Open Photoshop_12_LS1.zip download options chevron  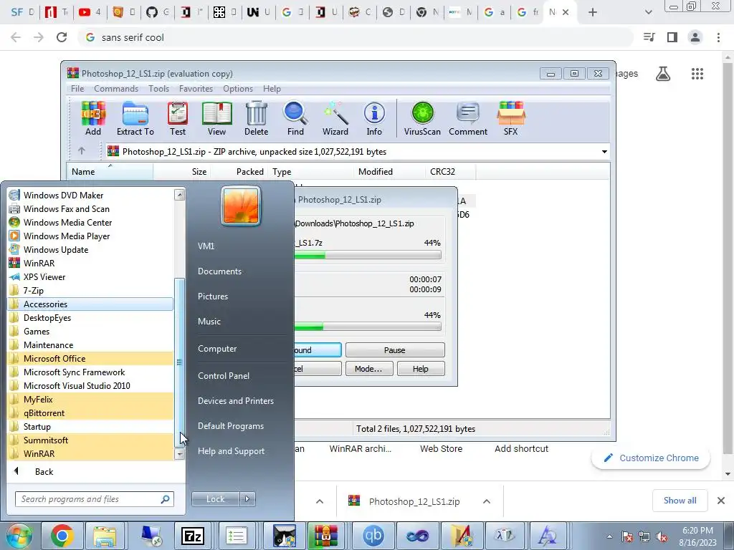click(x=487, y=501)
